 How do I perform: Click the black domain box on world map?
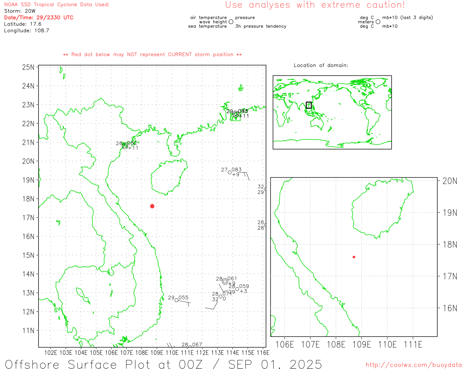coord(309,105)
